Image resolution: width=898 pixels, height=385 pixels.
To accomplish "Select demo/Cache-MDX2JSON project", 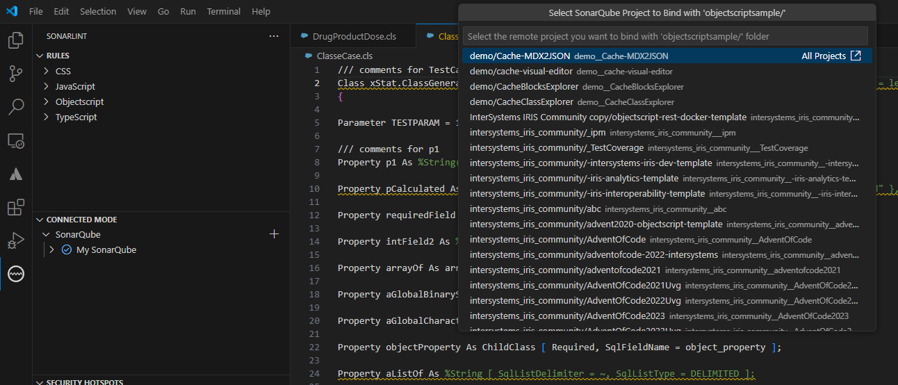I will pyautogui.click(x=667, y=56).
